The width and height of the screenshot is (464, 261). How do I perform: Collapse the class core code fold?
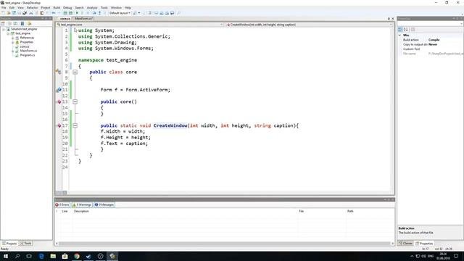click(x=75, y=72)
